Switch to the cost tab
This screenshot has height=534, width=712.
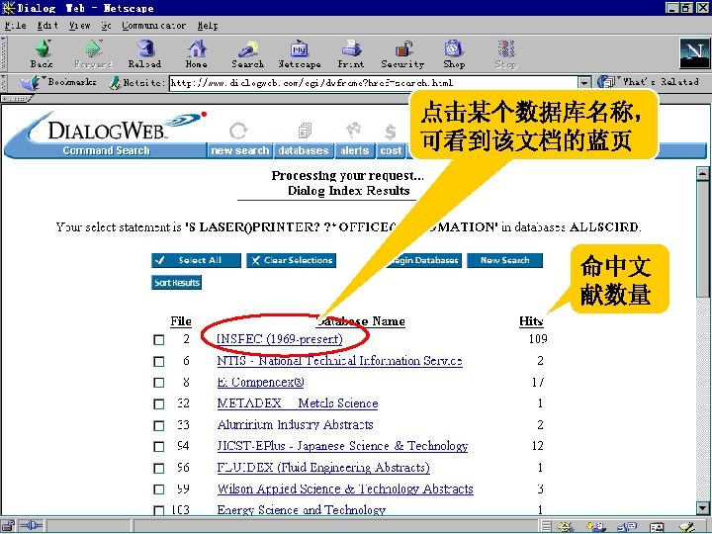click(x=391, y=150)
